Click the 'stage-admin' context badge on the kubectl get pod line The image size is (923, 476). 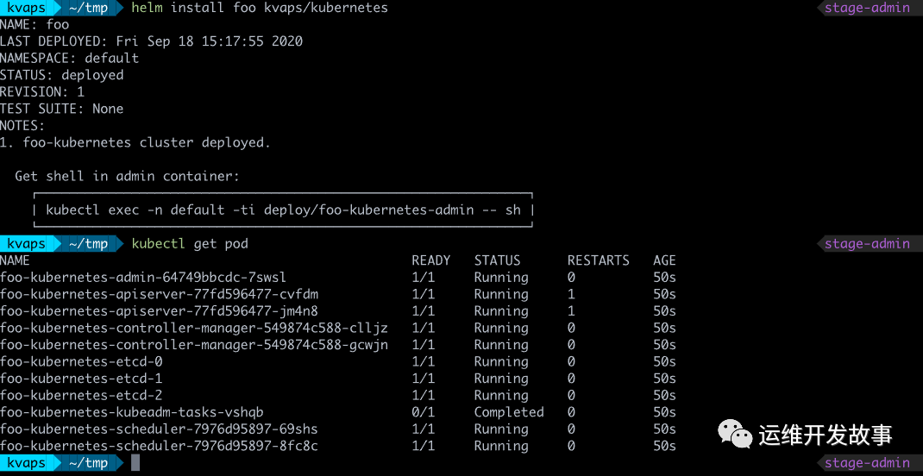(x=867, y=243)
